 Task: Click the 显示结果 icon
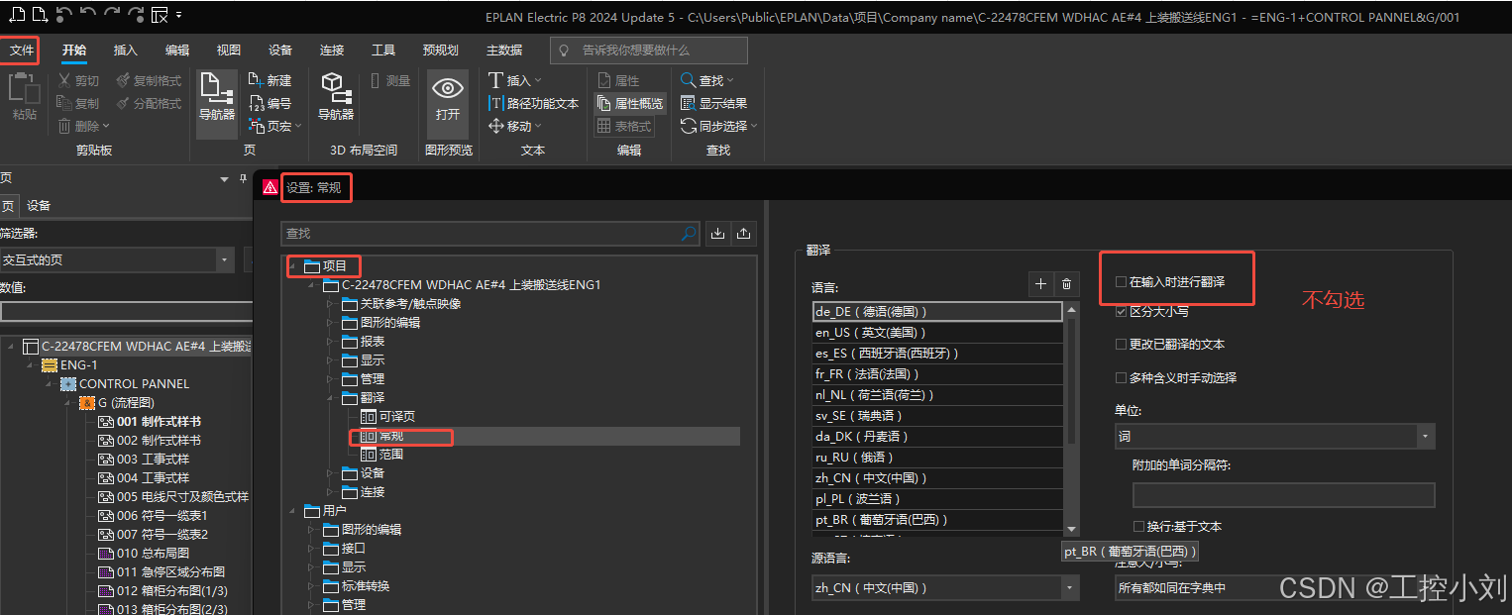[x=689, y=103]
